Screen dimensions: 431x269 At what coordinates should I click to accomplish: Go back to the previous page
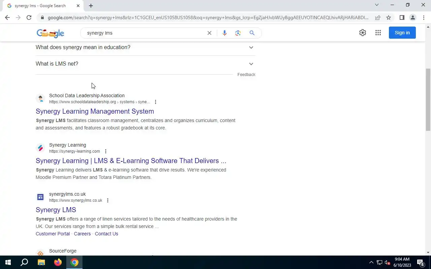(7, 17)
